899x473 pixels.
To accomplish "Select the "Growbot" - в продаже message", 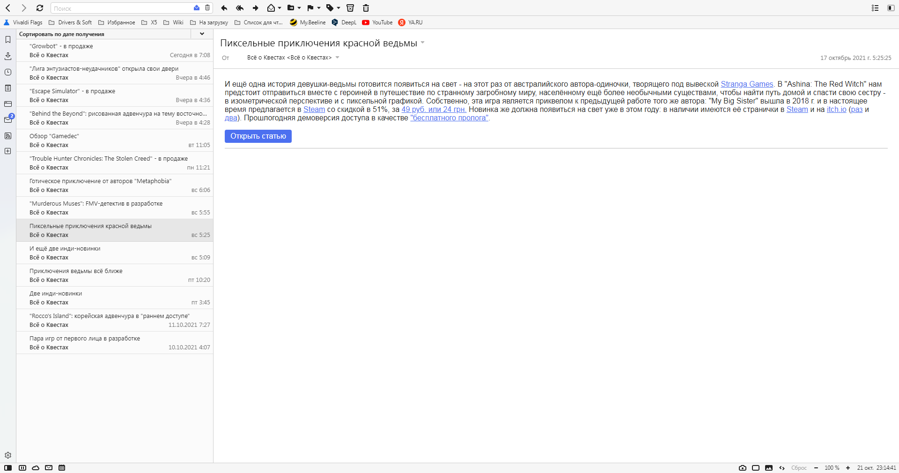I will 115,51.
